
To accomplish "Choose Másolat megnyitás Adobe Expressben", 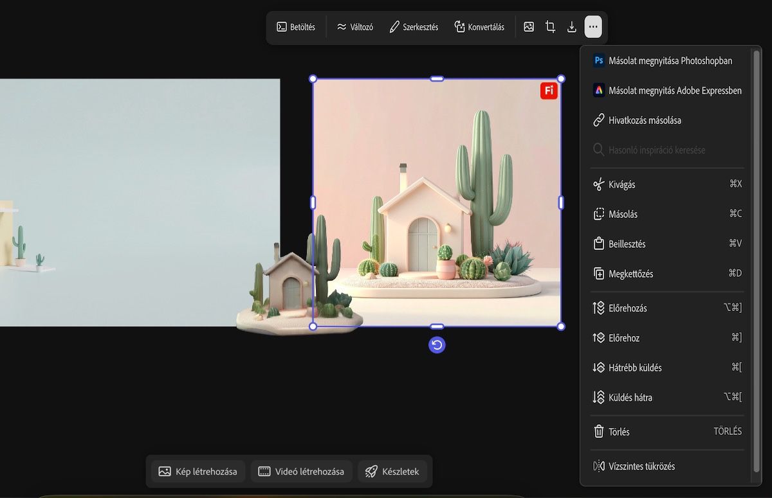I will coord(667,91).
